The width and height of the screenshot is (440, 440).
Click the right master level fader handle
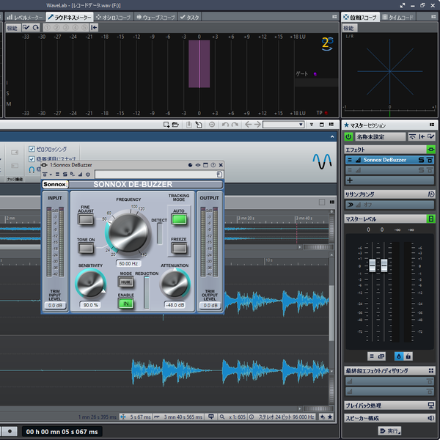(384, 265)
